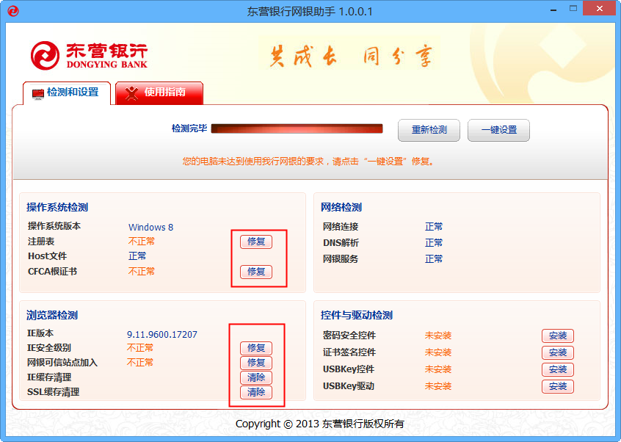621x442 pixels.
Task: Click the Dongying Bank red logo emblem
Action: [x=46, y=55]
